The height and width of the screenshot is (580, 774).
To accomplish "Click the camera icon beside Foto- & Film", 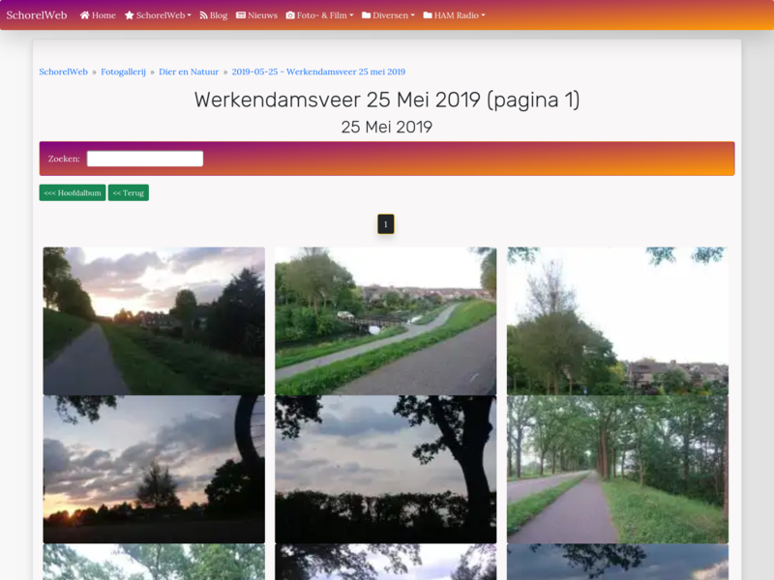I will (290, 15).
